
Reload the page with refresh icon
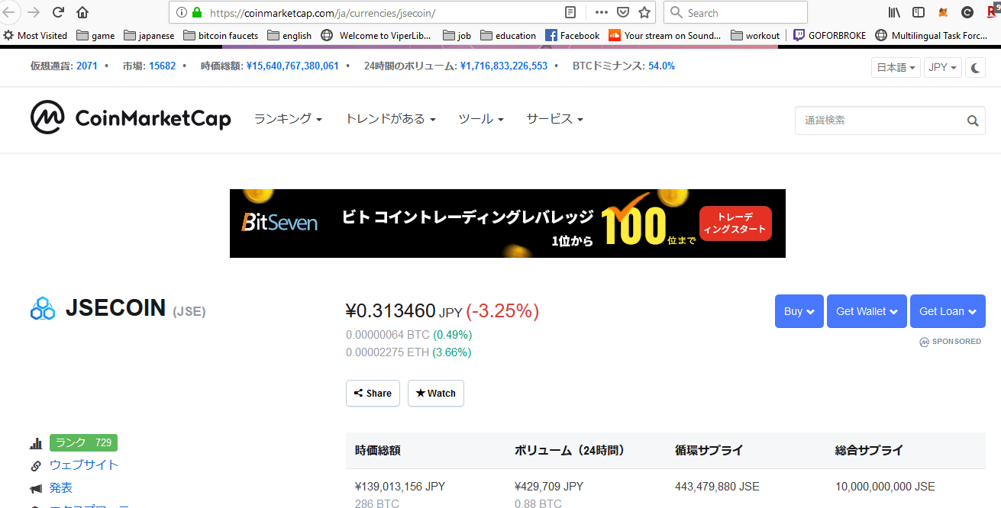(58, 12)
